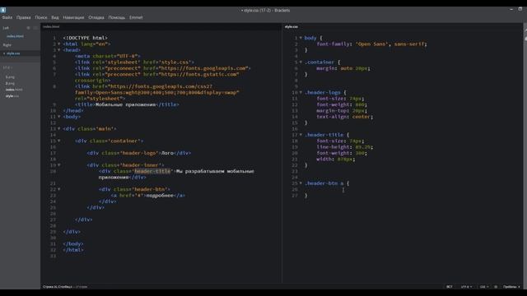Collapse the header-btn div fold arrow line 22
Image resolution: width=527 pixels, height=296 pixels.
tap(59, 189)
